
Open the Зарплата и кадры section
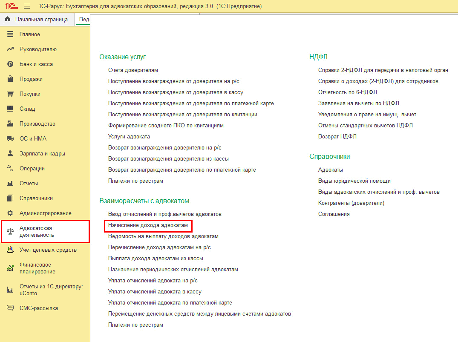(x=42, y=154)
